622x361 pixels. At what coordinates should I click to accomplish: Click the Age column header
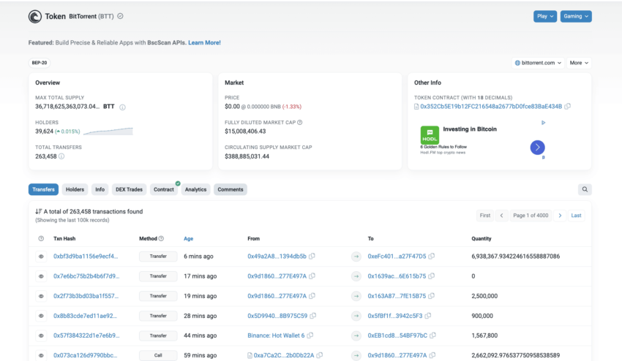[x=189, y=238]
